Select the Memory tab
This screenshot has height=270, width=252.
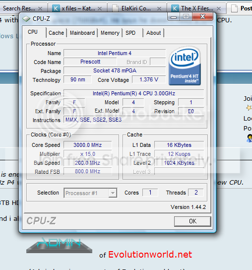[110, 33]
